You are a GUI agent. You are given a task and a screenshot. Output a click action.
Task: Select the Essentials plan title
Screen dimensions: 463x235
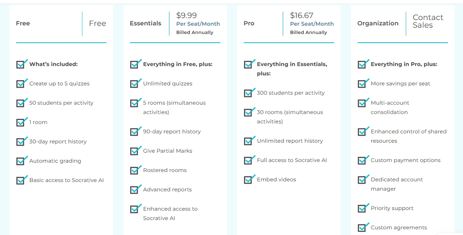click(145, 23)
